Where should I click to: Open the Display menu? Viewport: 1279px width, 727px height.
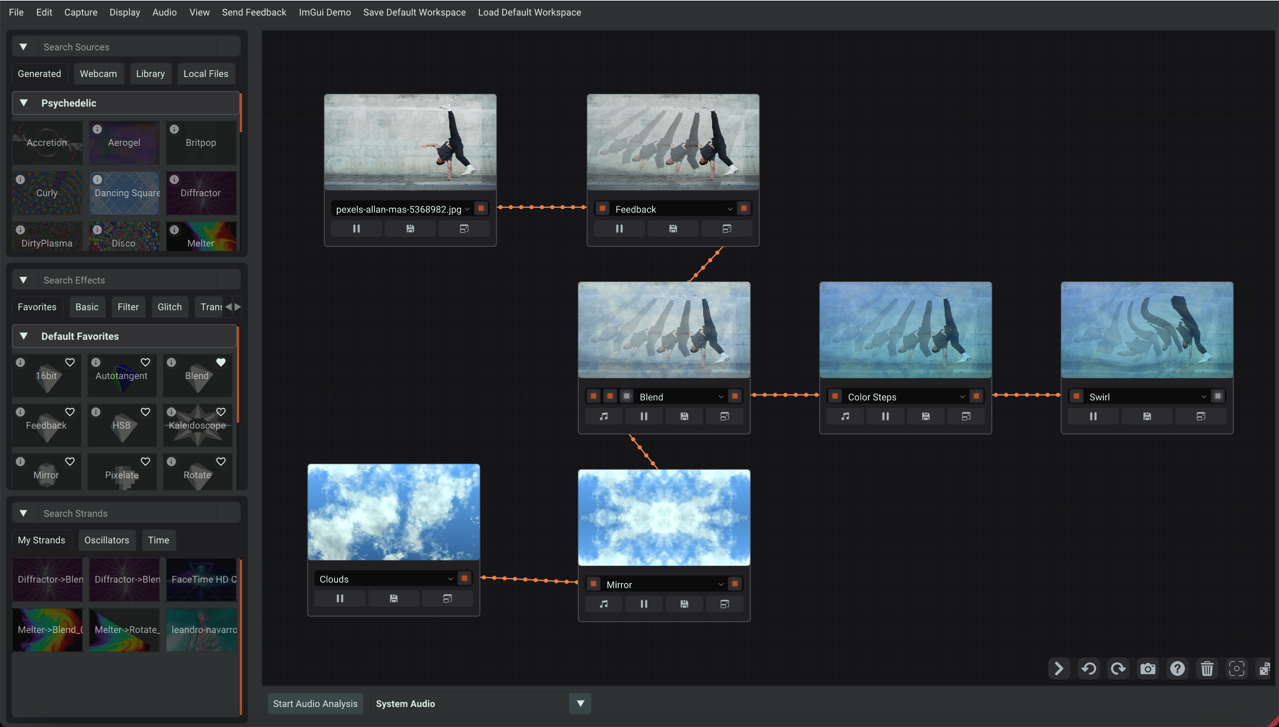pos(124,12)
